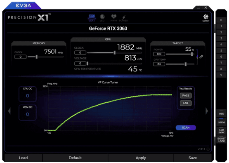Toggle the OSD option
This screenshot has height=163, width=229.
click(x=222, y=113)
